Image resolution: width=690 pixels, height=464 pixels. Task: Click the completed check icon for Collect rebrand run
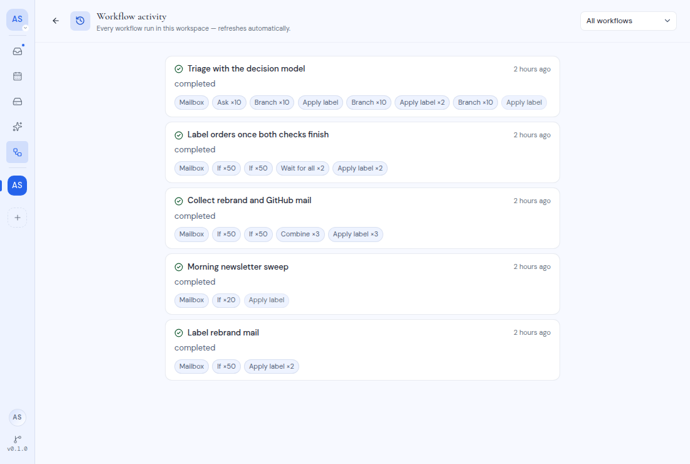(x=179, y=201)
